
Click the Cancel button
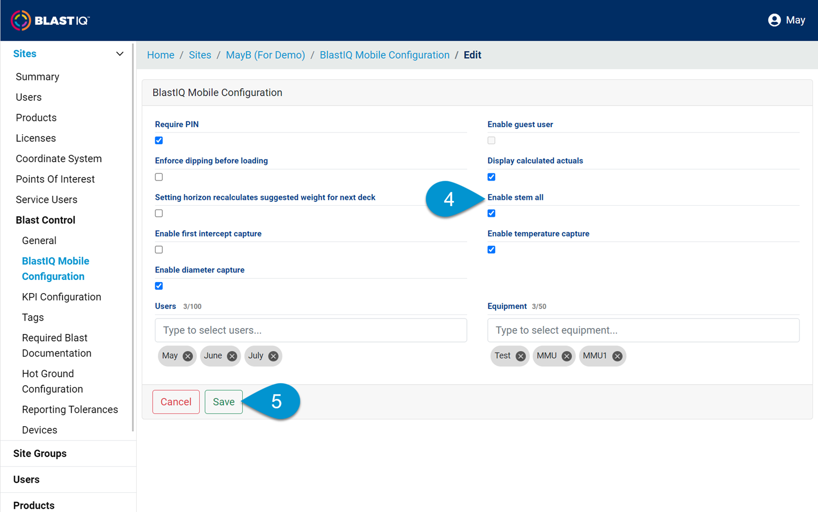coord(176,402)
